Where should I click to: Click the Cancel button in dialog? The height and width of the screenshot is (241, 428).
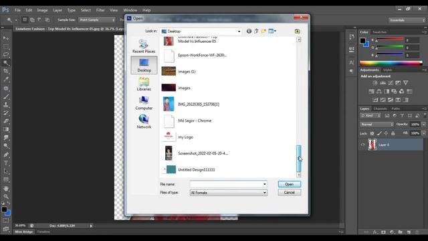[290, 192]
